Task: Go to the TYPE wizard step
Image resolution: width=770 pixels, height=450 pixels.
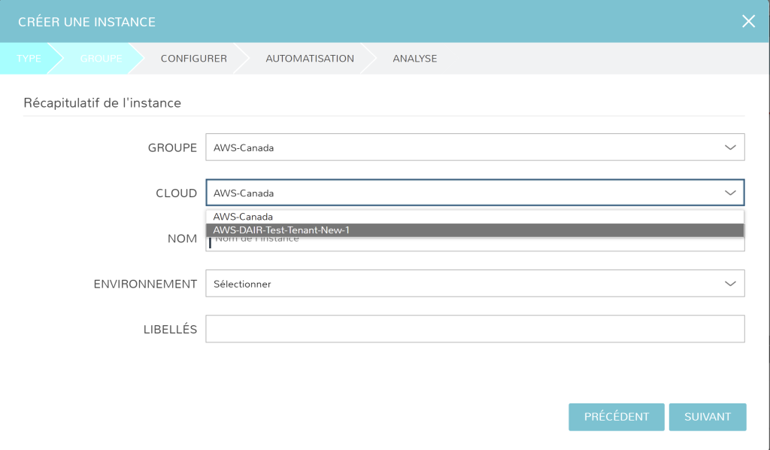Action: tap(28, 59)
